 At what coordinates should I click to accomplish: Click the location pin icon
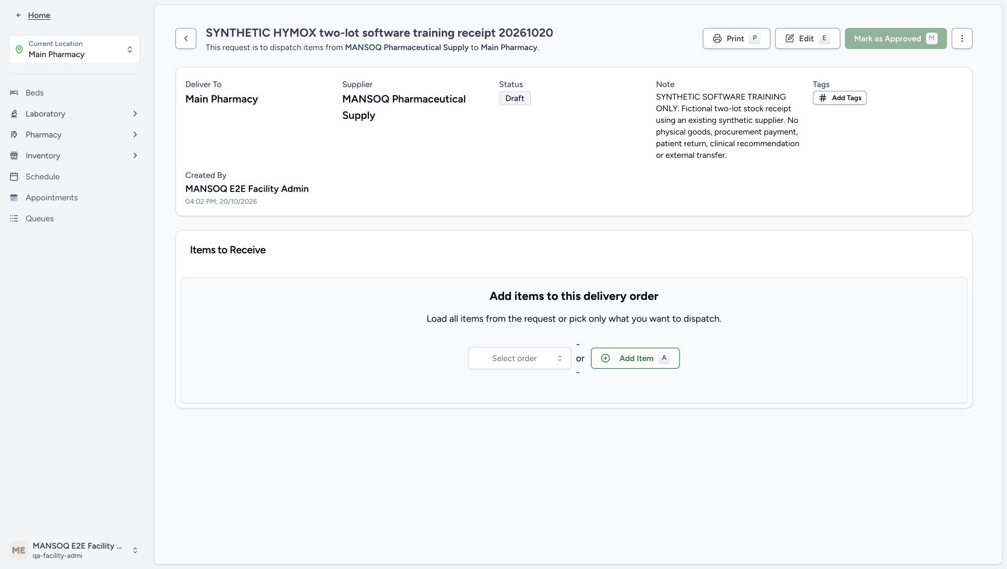[x=19, y=50]
